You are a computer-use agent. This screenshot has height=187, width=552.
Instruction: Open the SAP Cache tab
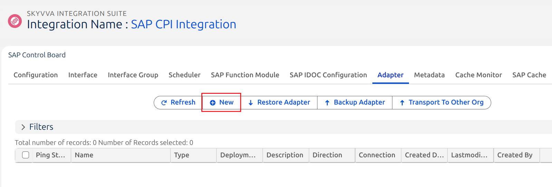529,75
